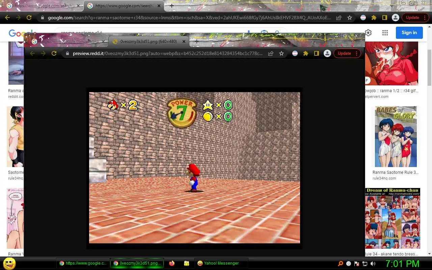Select active google.com/search tab in back window

(124, 6)
